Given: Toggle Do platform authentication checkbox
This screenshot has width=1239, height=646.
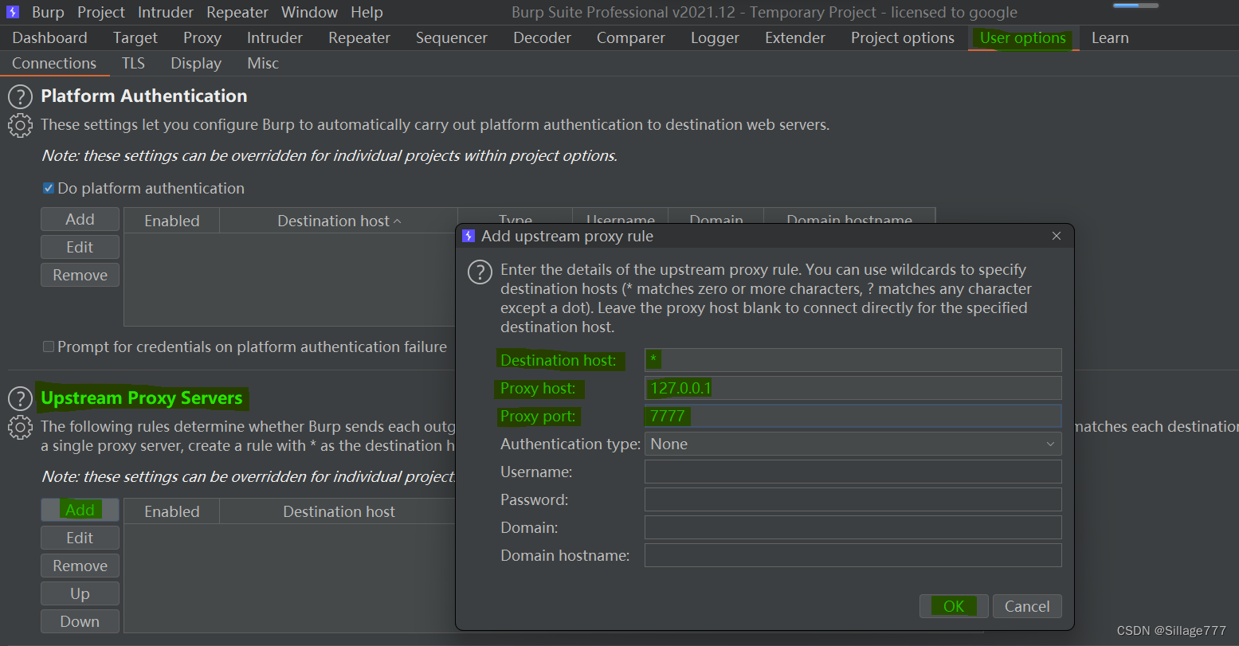Looking at the screenshot, I should tap(49, 189).
